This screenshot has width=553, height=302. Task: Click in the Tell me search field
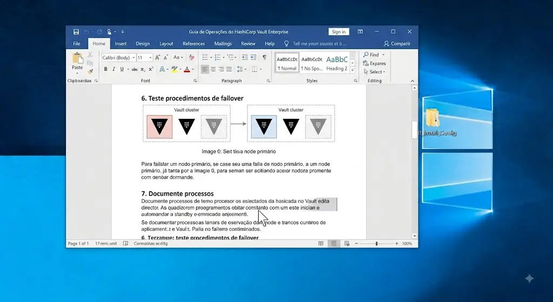319,44
